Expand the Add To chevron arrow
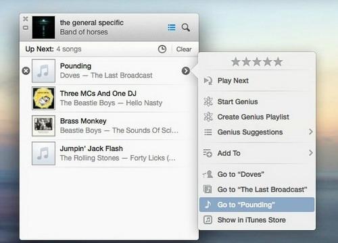Image resolution: width=338 pixels, height=243 pixels. [x=311, y=153]
